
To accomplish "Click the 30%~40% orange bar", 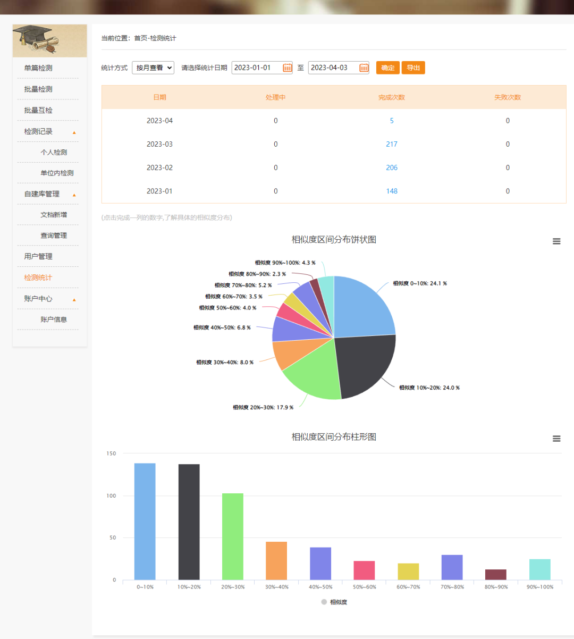I will tap(276, 561).
